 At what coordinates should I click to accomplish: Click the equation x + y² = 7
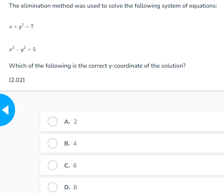[21, 26]
